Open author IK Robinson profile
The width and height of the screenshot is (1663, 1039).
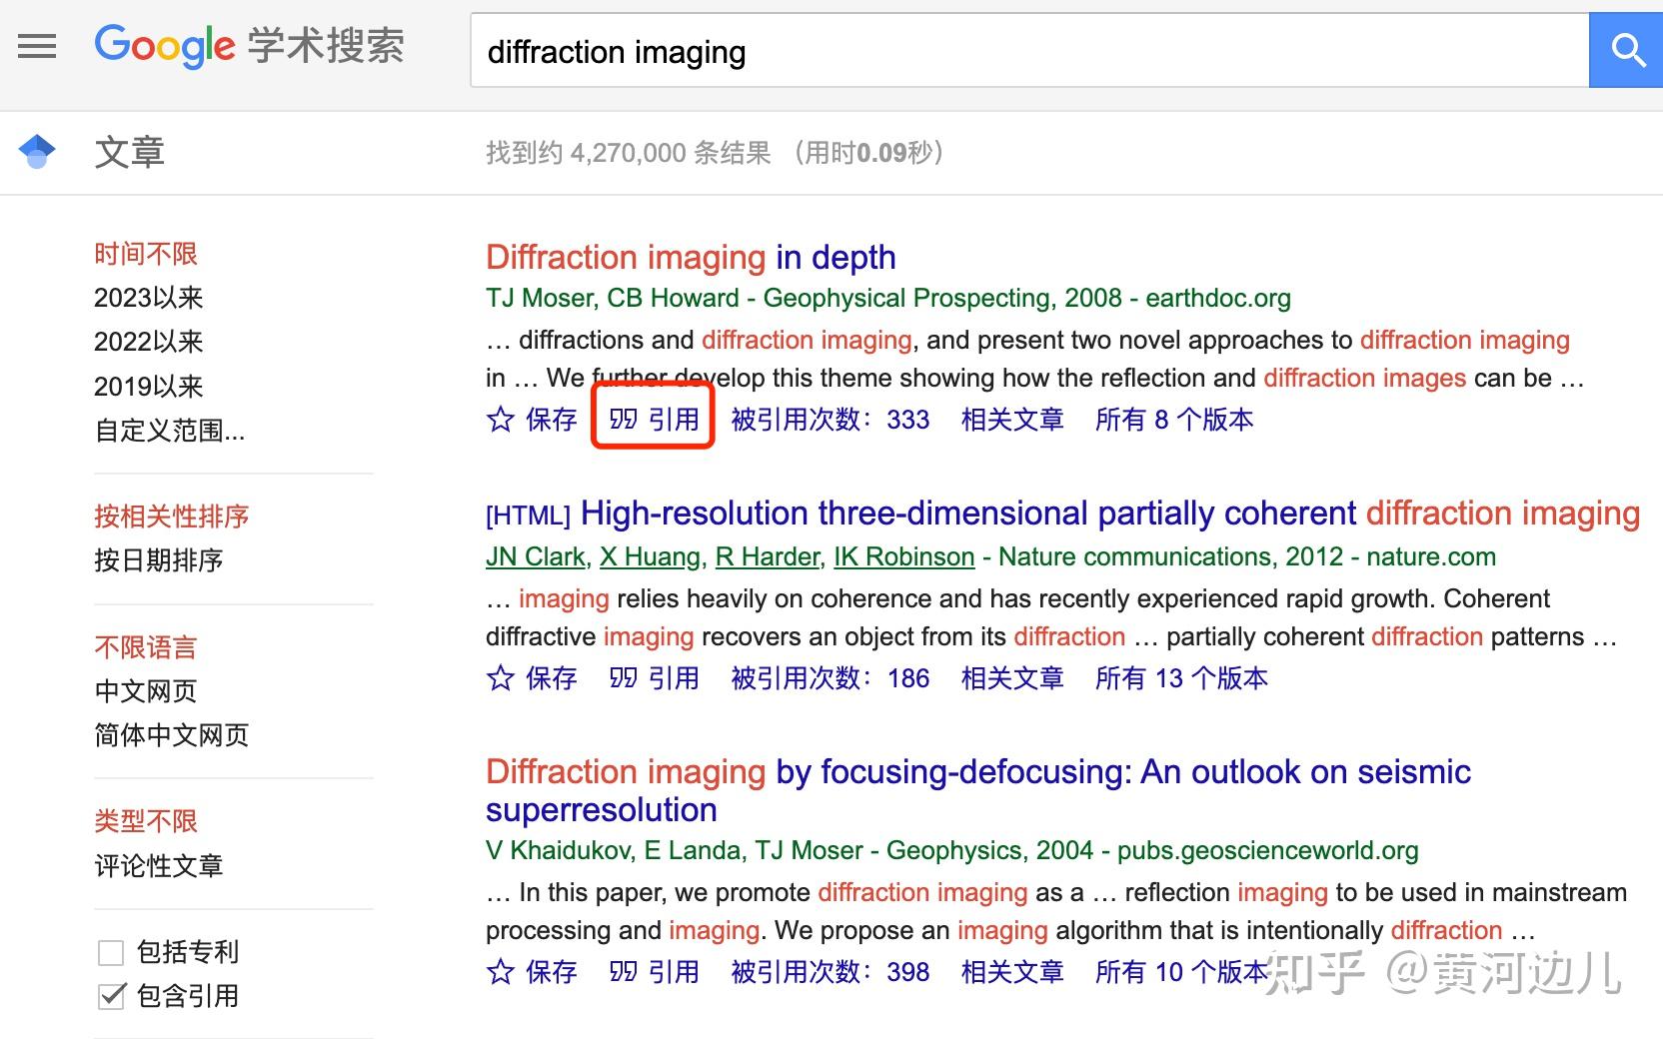[904, 556]
